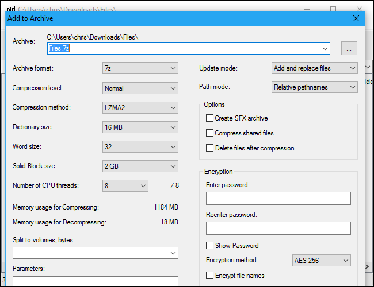Click the Reenter password field
This screenshot has width=374, height=287.
[x=278, y=228]
